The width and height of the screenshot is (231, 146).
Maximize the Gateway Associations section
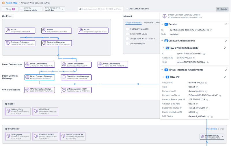tap(226, 41)
